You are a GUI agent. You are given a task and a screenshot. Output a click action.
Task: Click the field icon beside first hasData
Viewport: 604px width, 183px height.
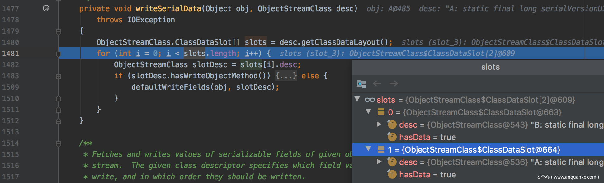(392, 137)
